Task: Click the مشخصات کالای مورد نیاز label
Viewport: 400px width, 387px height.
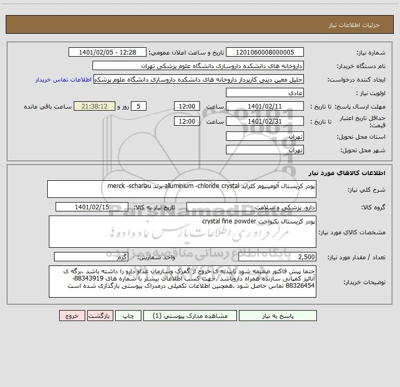Action: coord(352,232)
